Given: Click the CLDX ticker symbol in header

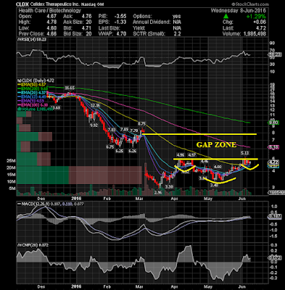Looking at the screenshot, I should coord(22,4).
